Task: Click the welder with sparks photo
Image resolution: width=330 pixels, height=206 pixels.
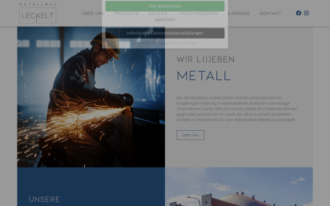Action: point(91,97)
